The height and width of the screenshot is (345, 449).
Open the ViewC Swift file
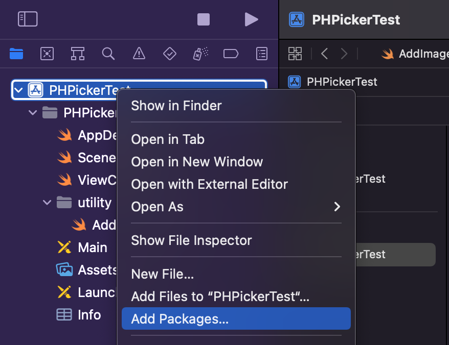(86, 180)
